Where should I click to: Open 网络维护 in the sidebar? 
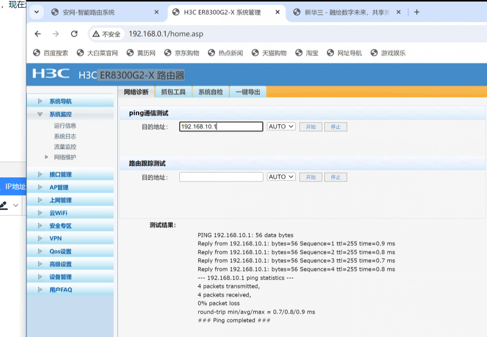tap(65, 157)
